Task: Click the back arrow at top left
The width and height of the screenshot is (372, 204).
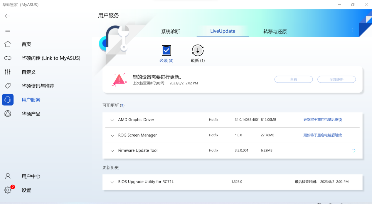Action: point(7,16)
